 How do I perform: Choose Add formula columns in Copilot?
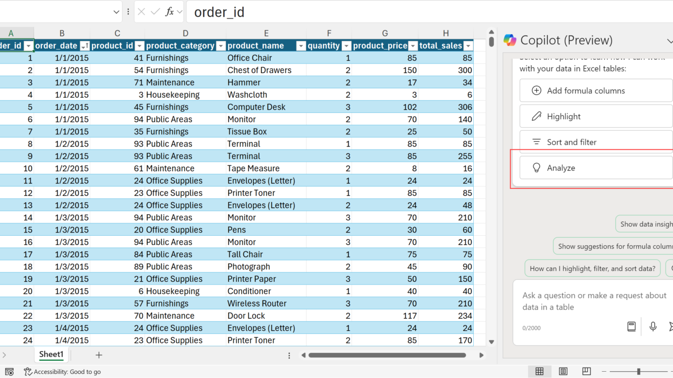point(596,90)
